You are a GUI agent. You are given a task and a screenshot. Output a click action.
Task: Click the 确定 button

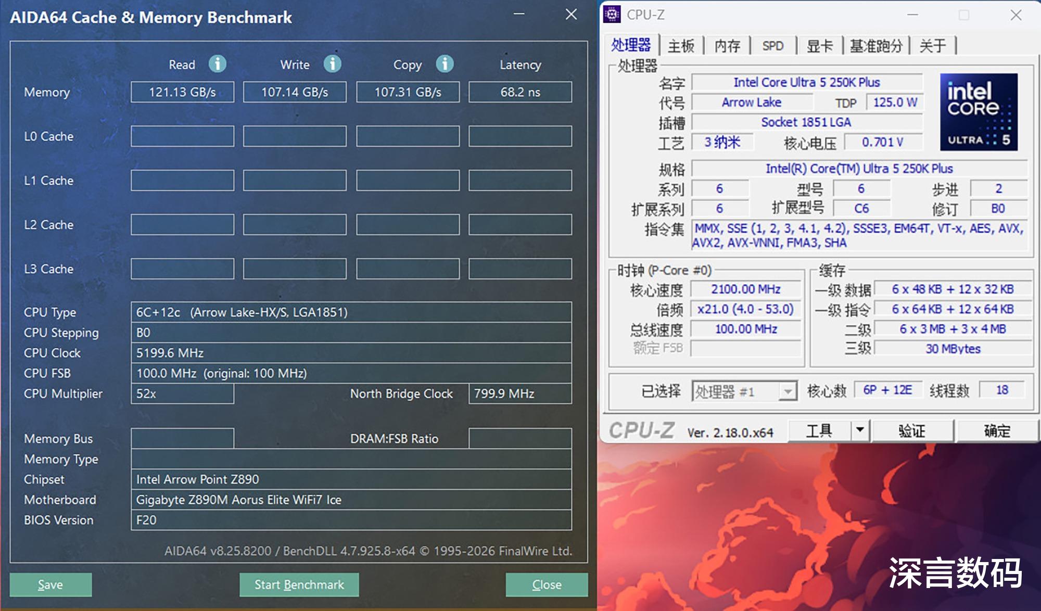coord(997,430)
